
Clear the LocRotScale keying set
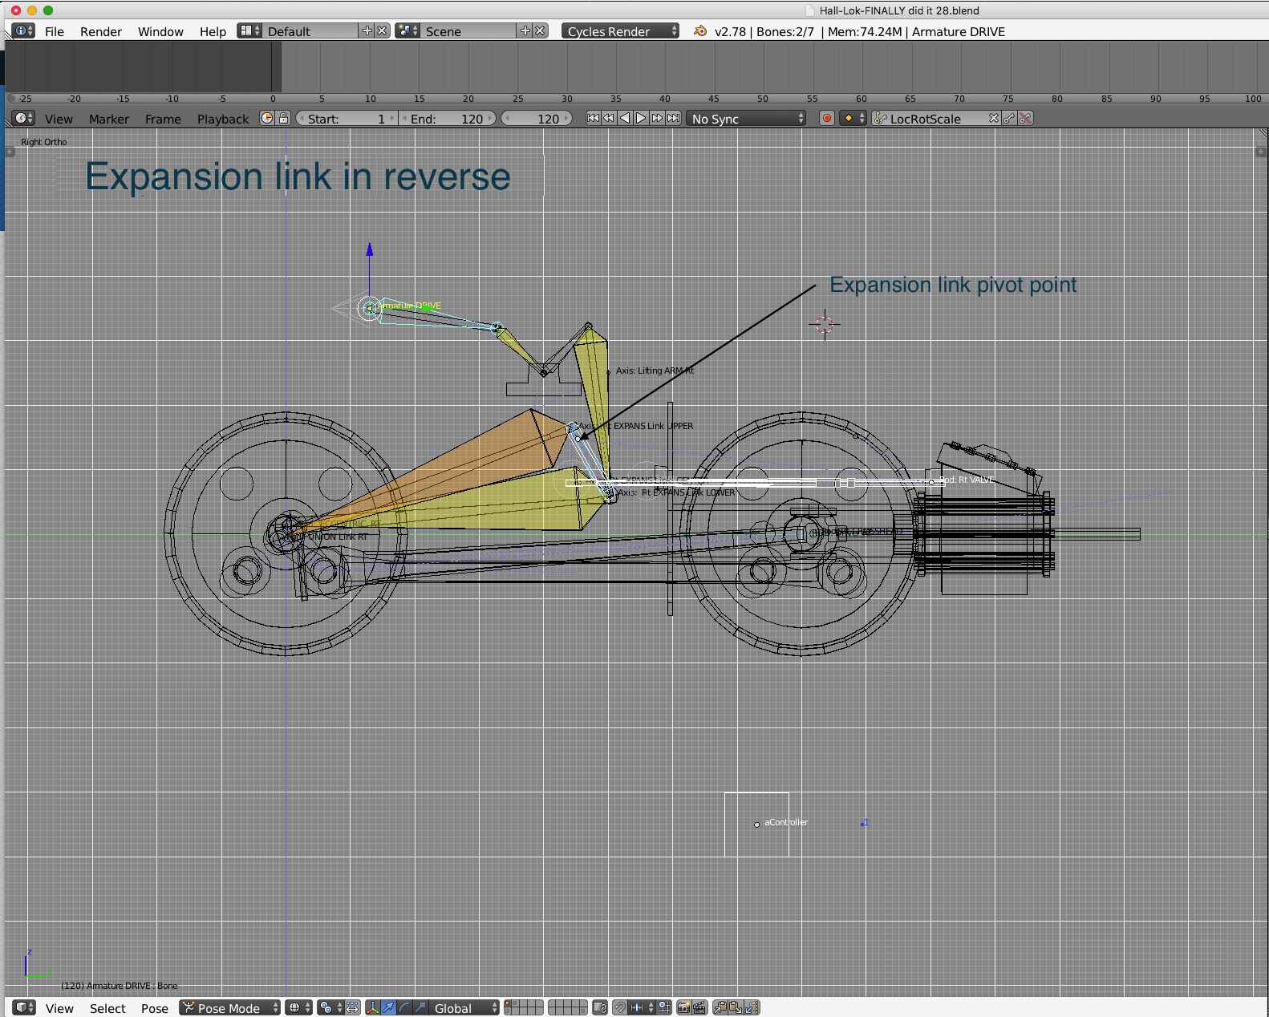click(x=994, y=118)
